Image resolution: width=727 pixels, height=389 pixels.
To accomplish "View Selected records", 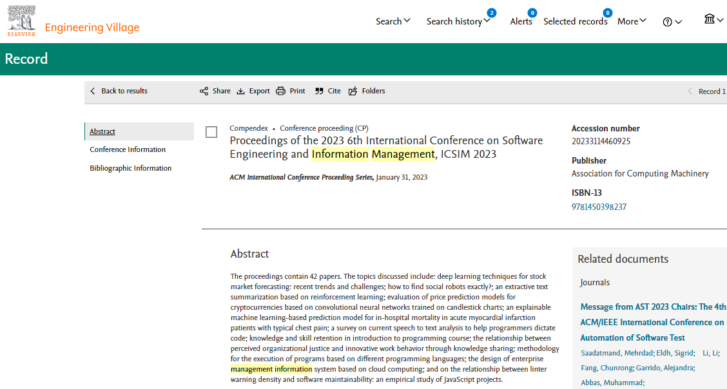I will click(x=576, y=21).
